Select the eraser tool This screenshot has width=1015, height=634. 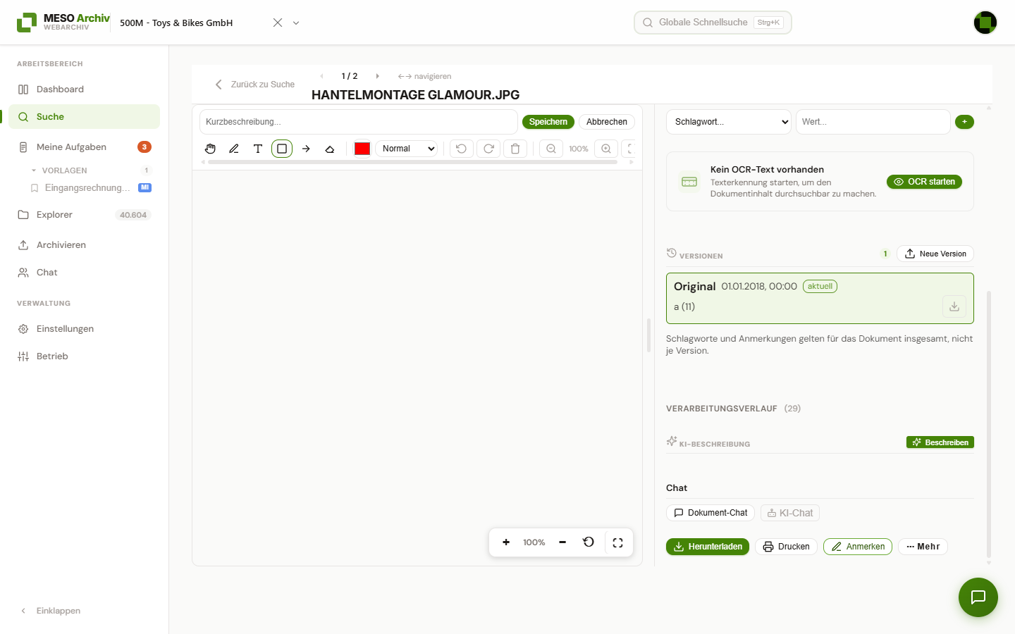coord(330,149)
